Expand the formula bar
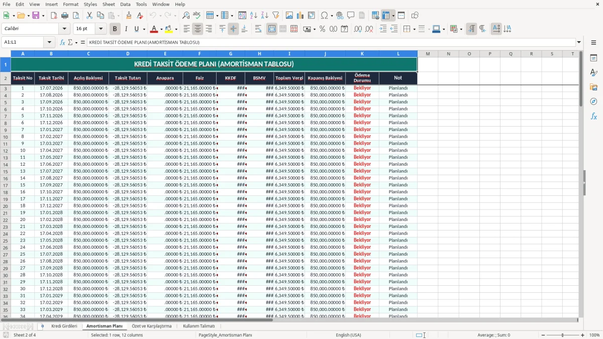Image resolution: width=603 pixels, height=339 pixels. (x=579, y=42)
